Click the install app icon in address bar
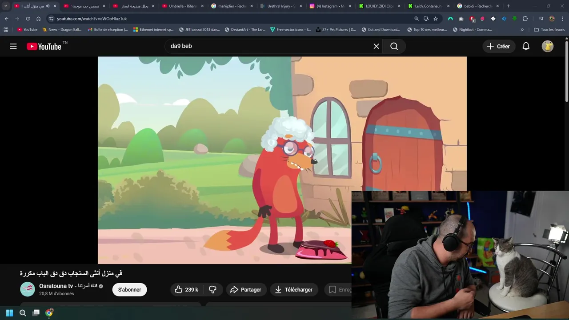The height and width of the screenshot is (320, 569). point(426,19)
